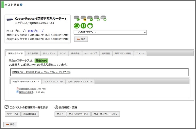Open the コメント tab
Image resolution: width=196 pixels, height=129 pixels.
(x=140, y=54)
